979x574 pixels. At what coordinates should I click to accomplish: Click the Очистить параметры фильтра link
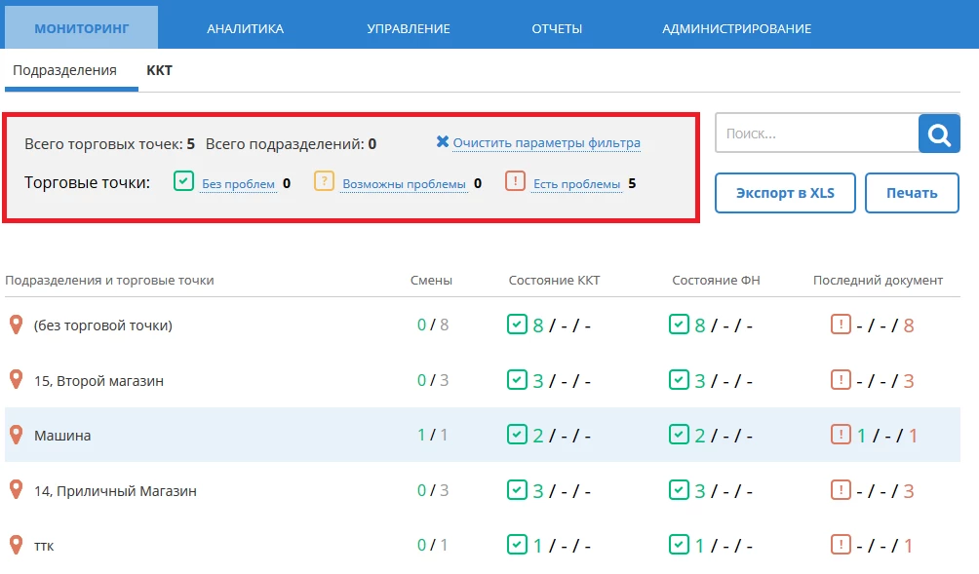(546, 143)
